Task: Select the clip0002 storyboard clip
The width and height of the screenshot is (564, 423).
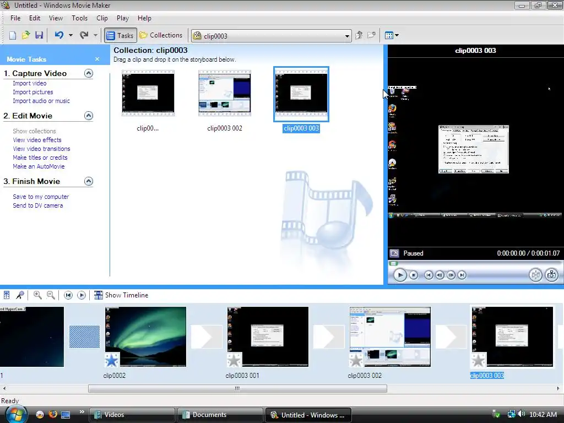Action: click(145, 337)
